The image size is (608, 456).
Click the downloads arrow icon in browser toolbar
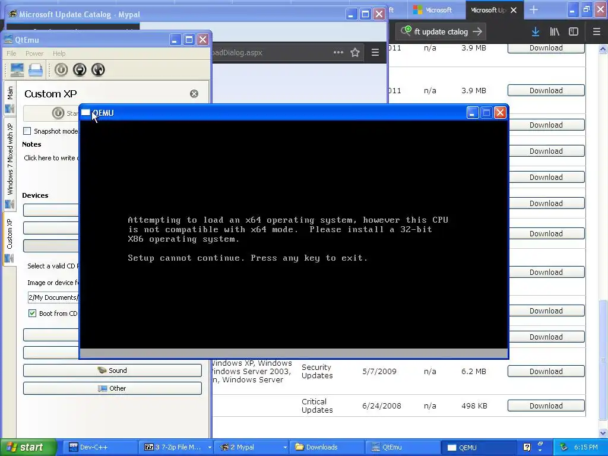pyautogui.click(x=536, y=32)
